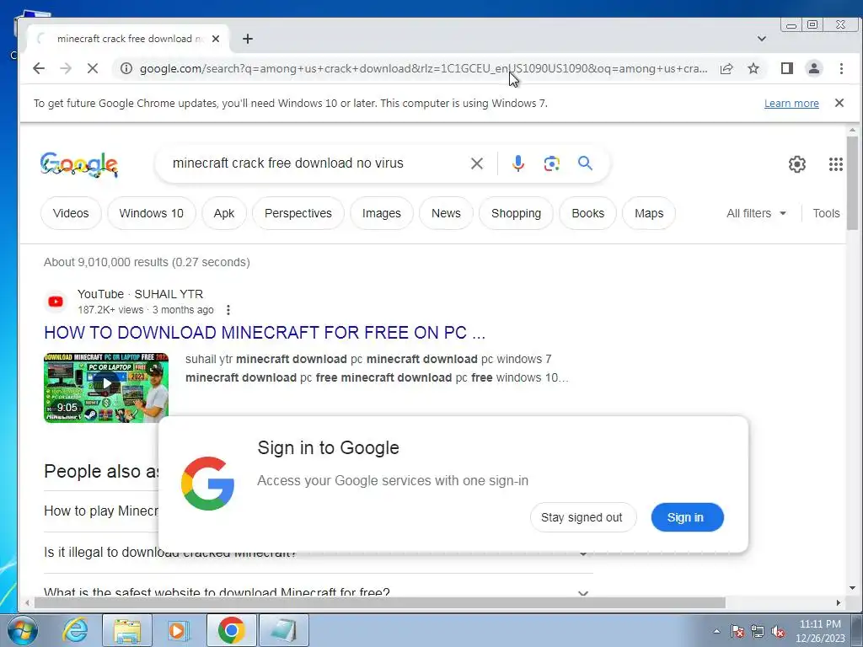The image size is (863, 647).
Task: Search by image with Google Lens
Action: (551, 163)
